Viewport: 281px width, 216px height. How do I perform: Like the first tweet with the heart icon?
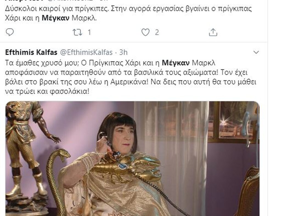[145, 32]
